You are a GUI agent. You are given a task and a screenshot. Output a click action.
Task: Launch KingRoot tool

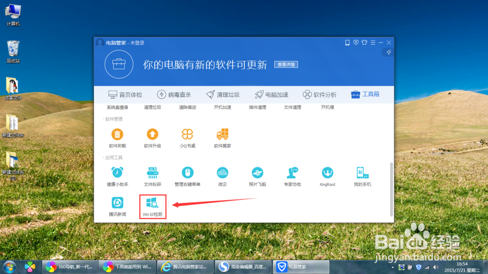point(327,176)
